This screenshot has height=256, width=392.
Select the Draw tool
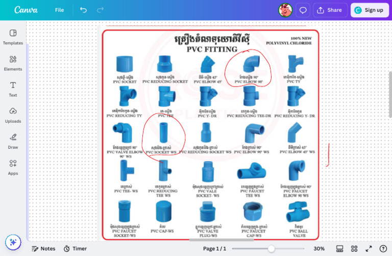(x=13, y=141)
